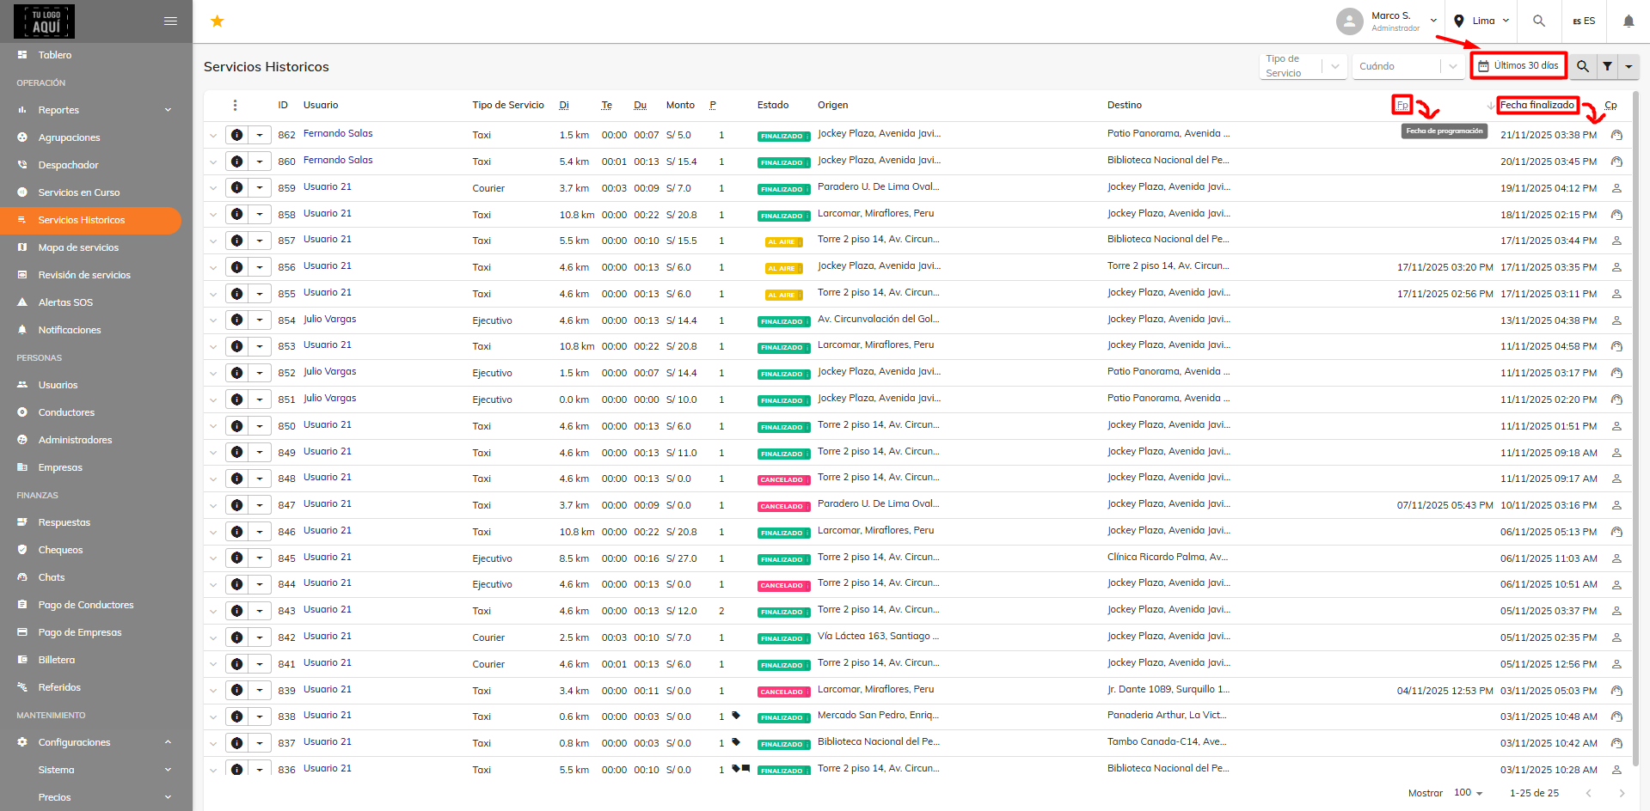Open the info icon for service 862

click(237, 135)
